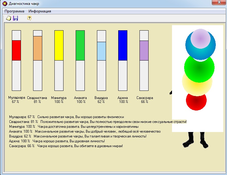Click the 81 % value under Свадхистана
This screenshot has height=175, width=227.
(x=37, y=102)
